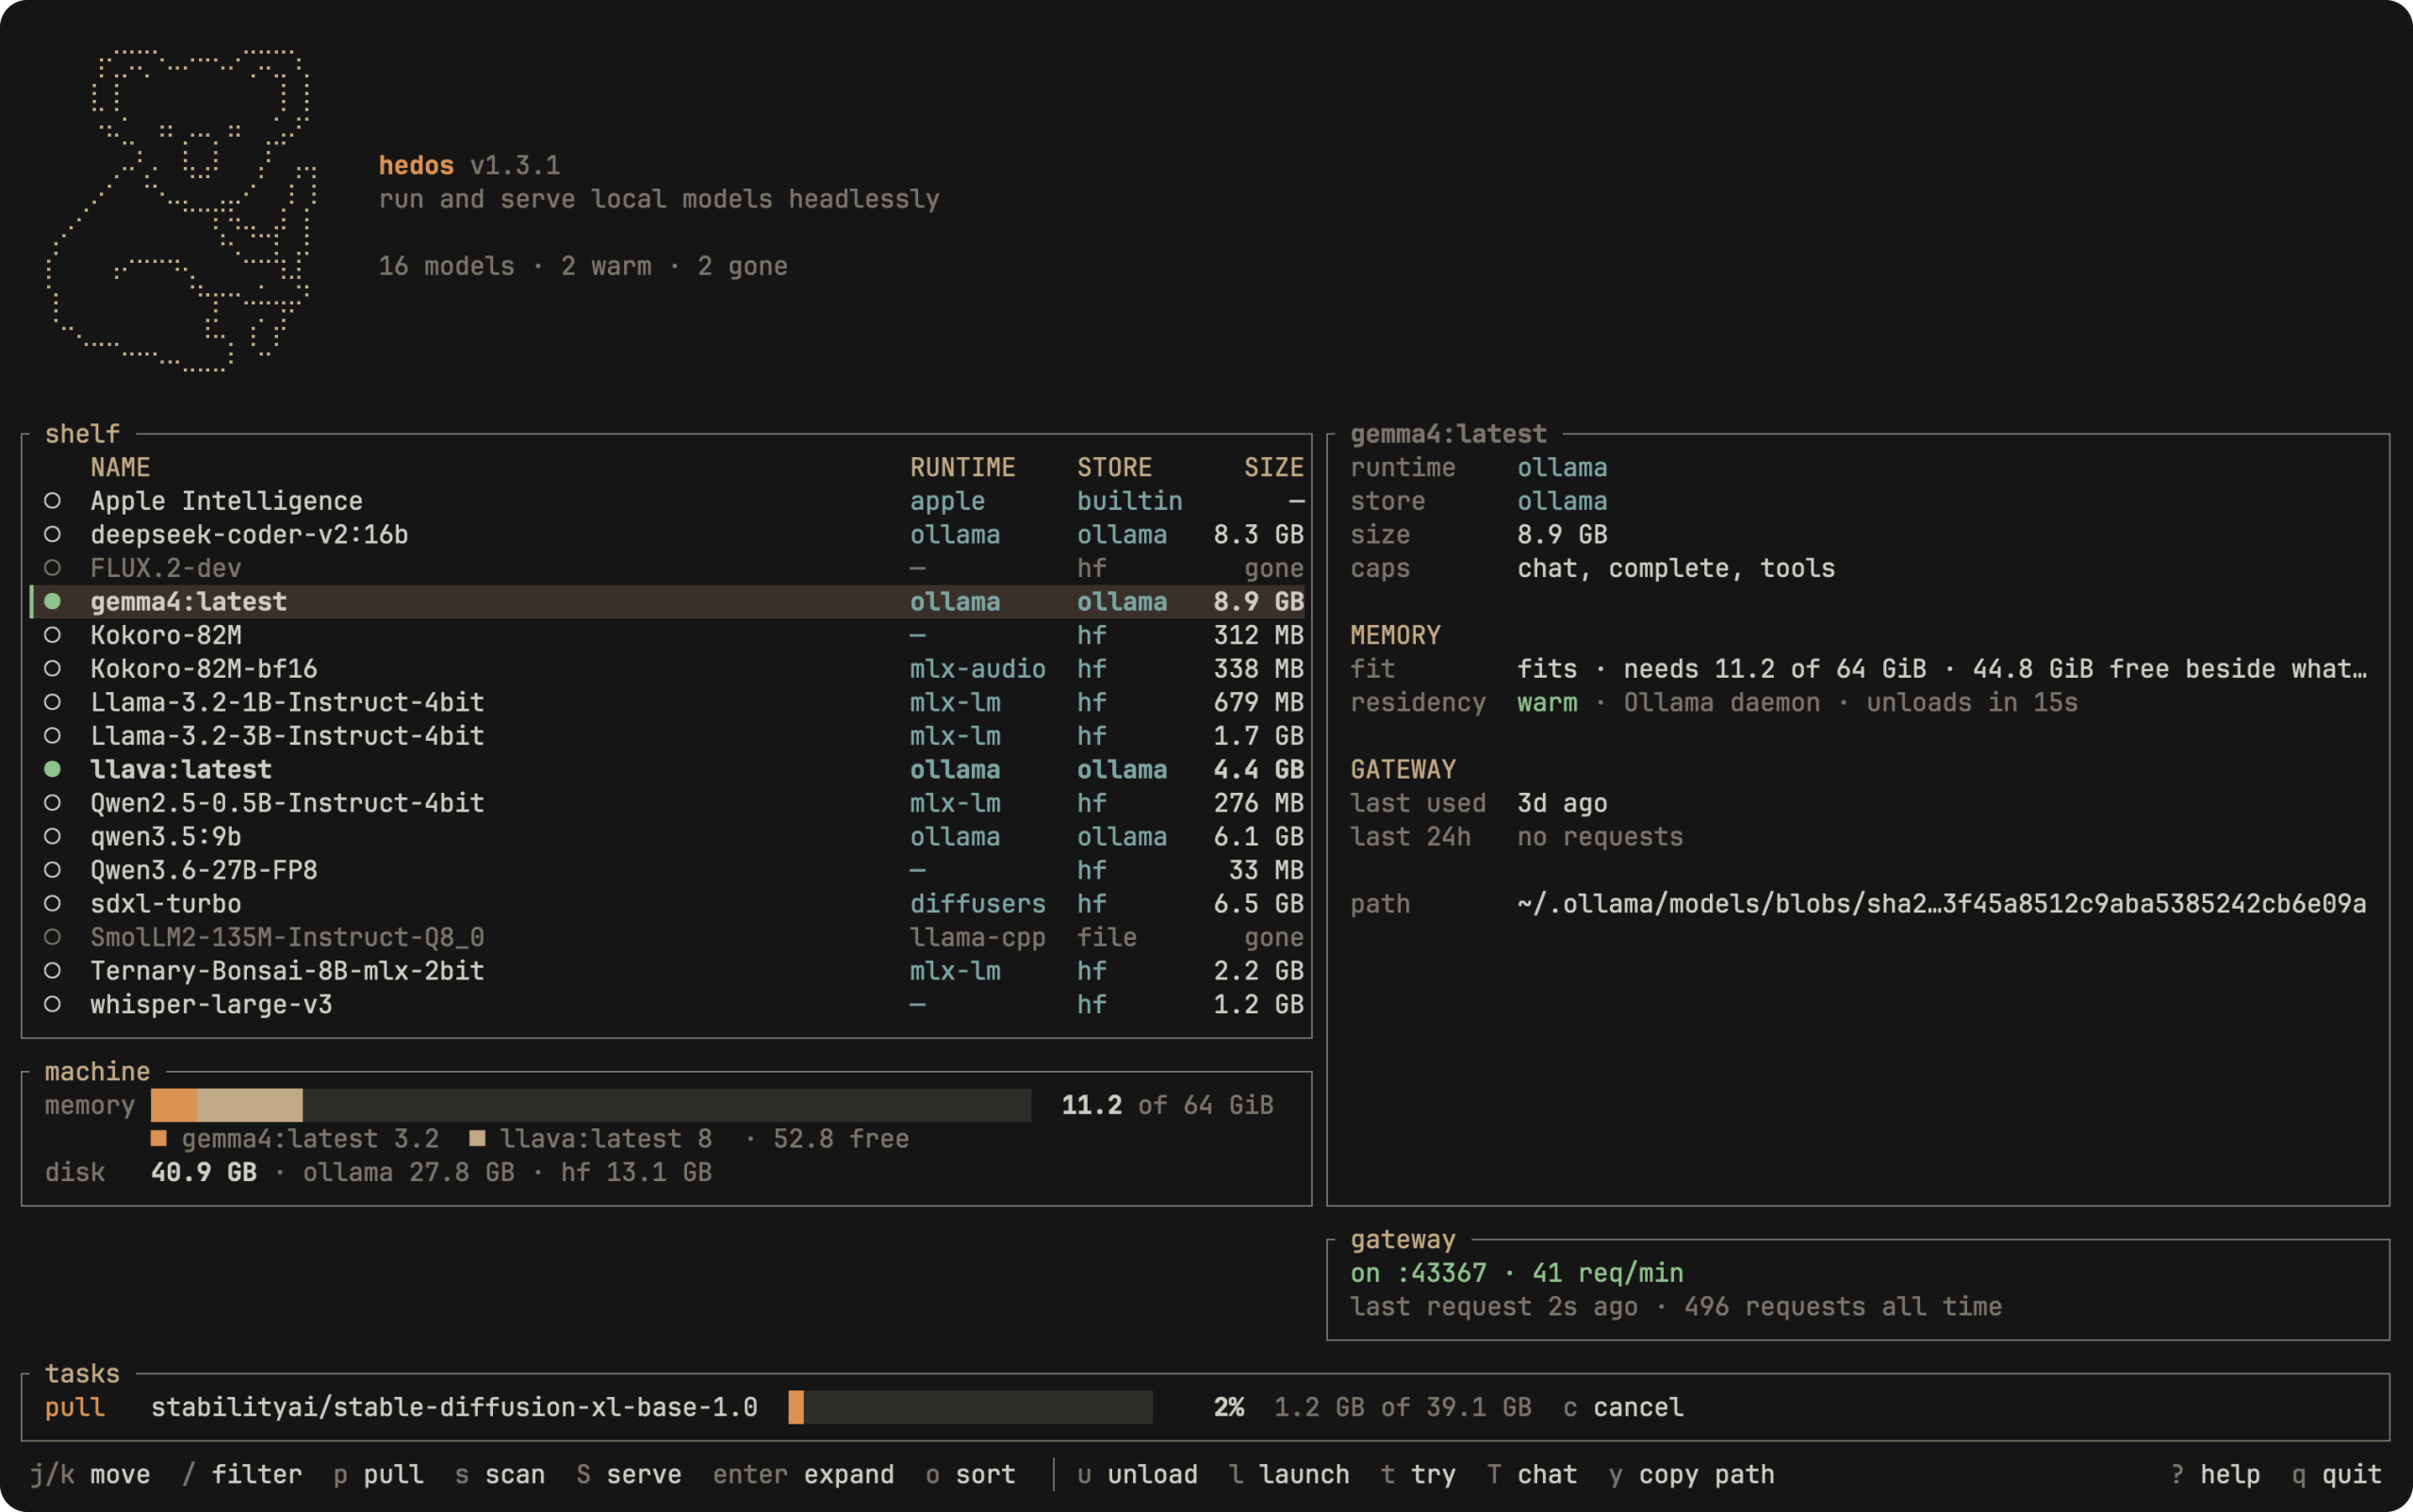Click the green status dot beside gemma4:latest
The image size is (2413, 1512).
[x=52, y=601]
